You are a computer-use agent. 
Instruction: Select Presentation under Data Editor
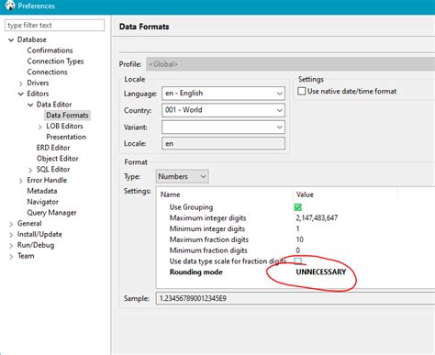point(66,137)
